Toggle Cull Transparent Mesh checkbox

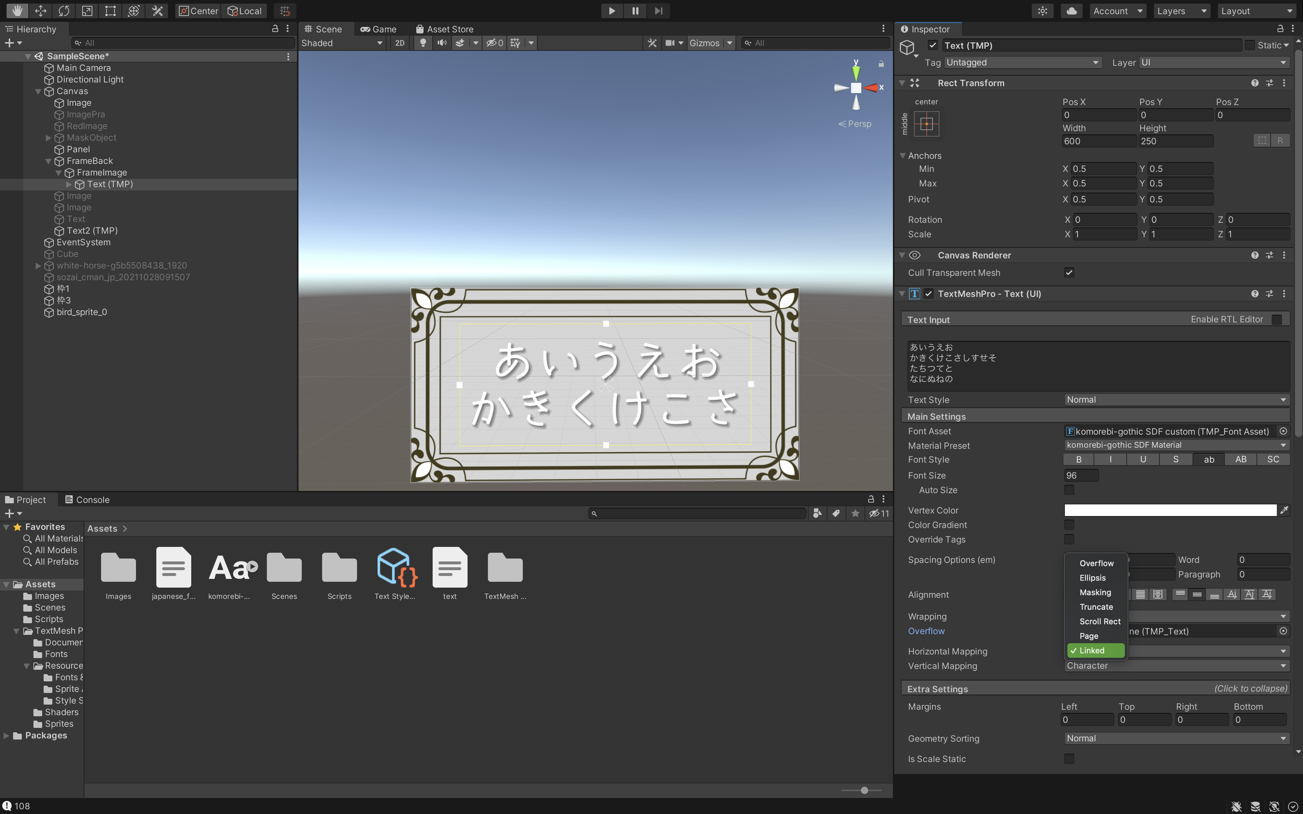pyautogui.click(x=1069, y=273)
